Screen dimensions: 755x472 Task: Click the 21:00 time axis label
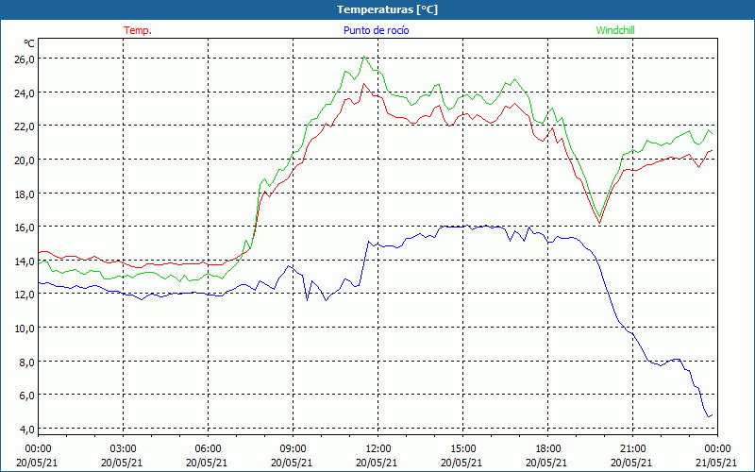tap(632, 449)
